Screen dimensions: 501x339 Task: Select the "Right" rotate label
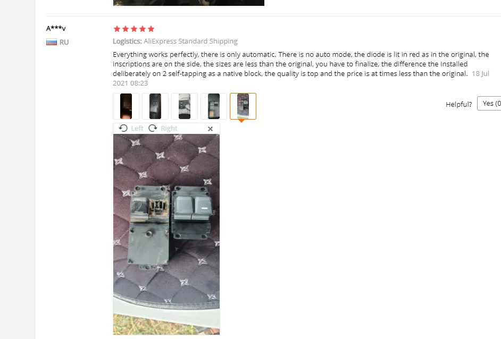(169, 129)
